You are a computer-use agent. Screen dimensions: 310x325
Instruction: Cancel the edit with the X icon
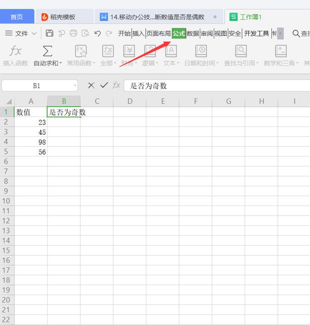tap(91, 85)
